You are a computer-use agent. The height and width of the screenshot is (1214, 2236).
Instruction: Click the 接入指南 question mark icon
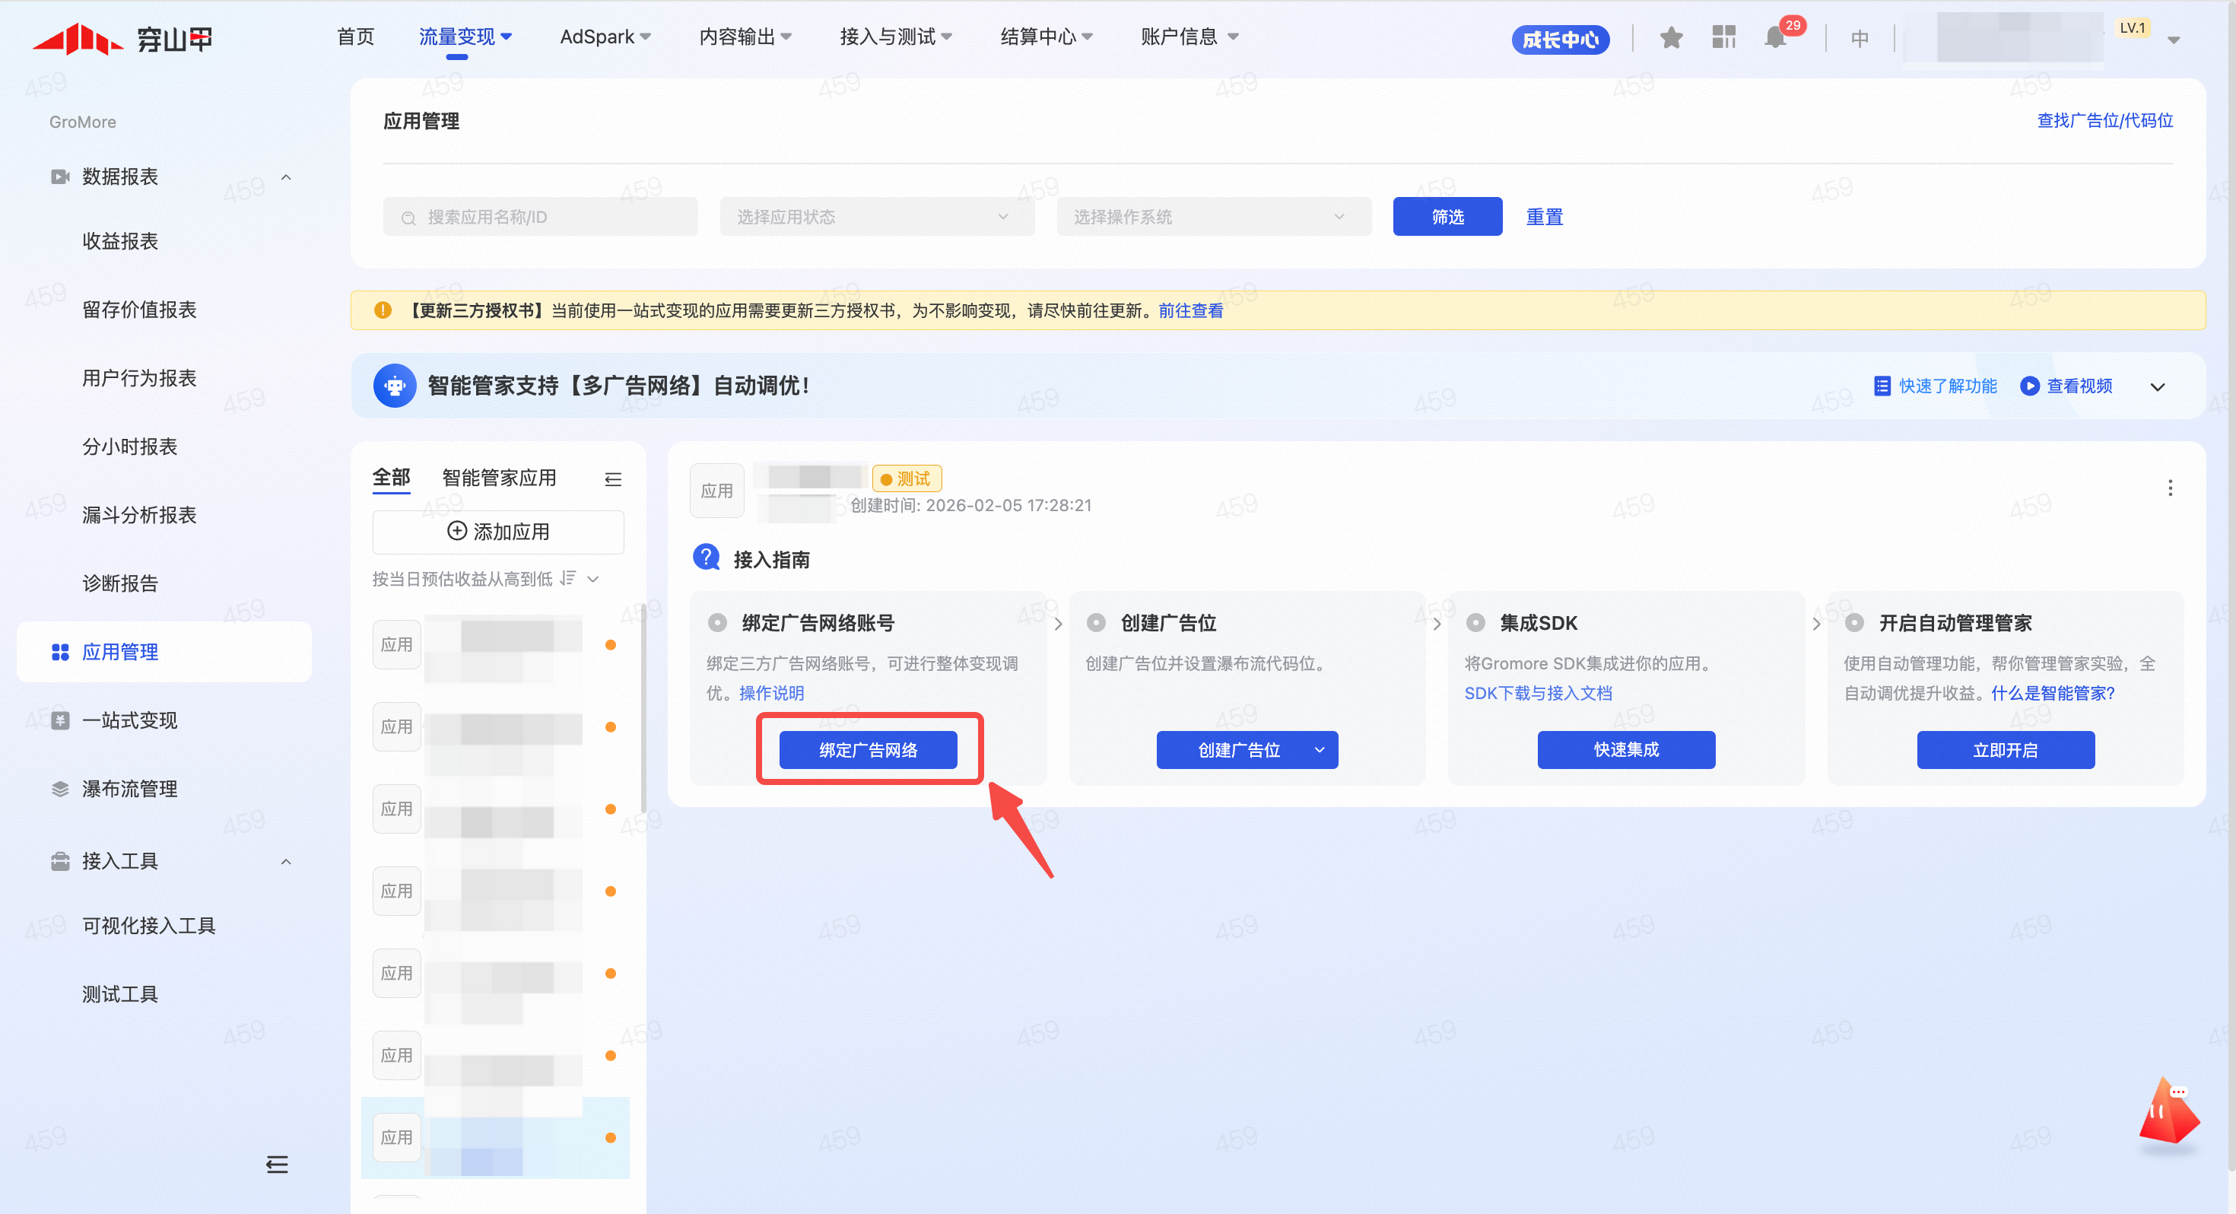(707, 558)
